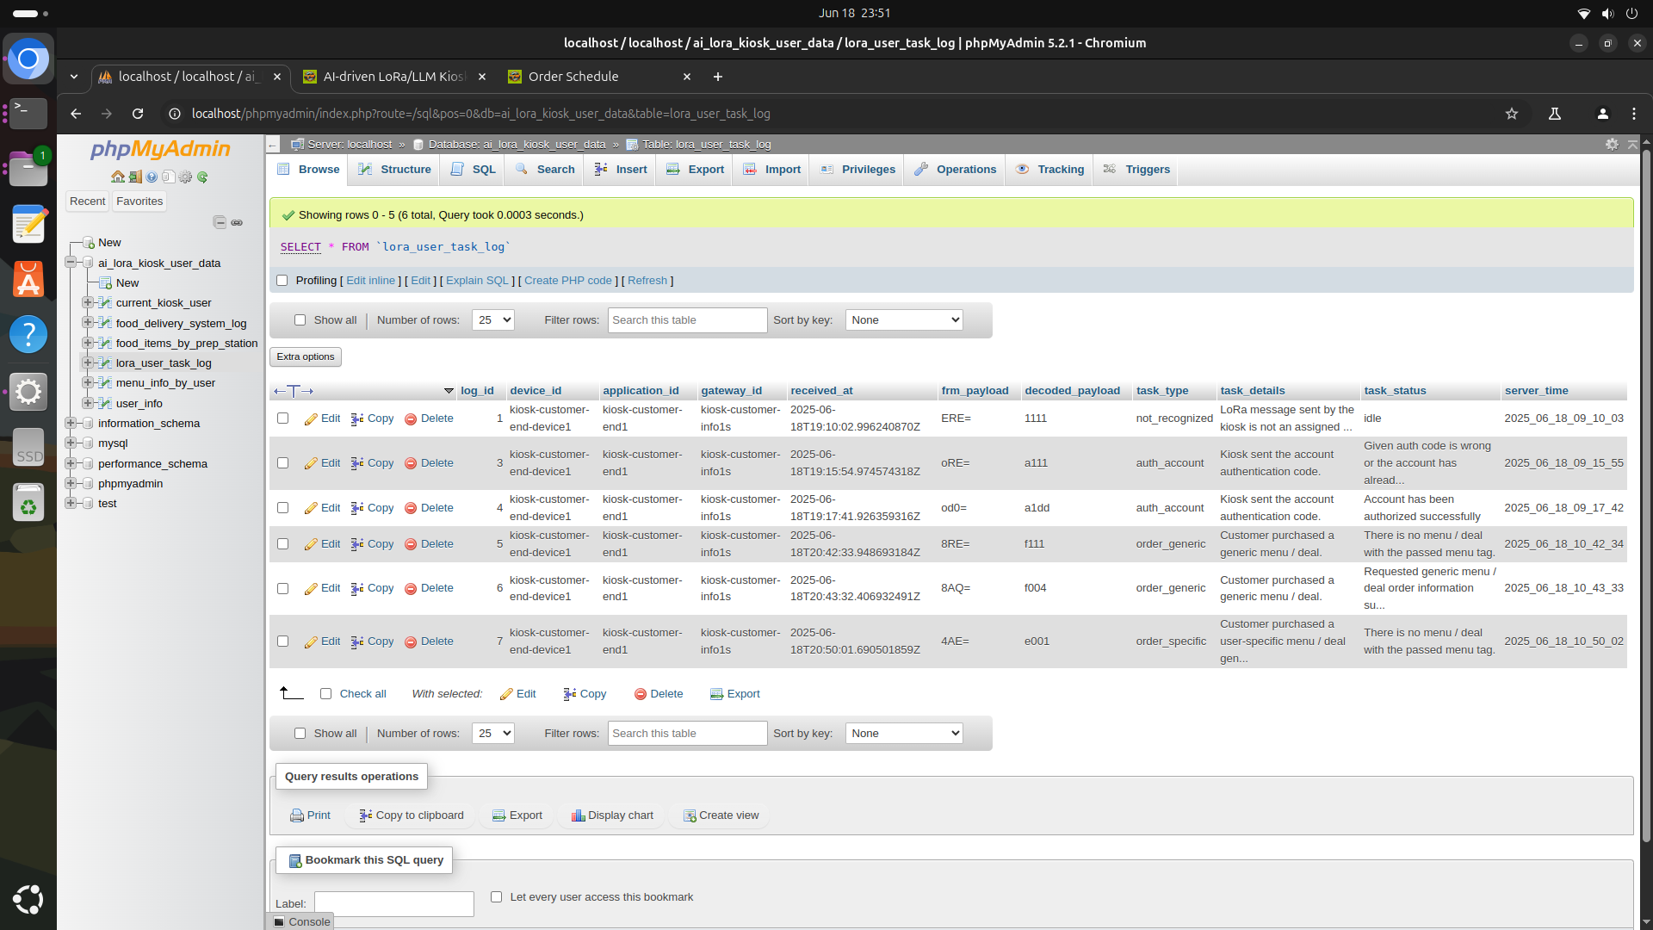
Task: Open page settings gear at top right
Action: [x=1612, y=144]
